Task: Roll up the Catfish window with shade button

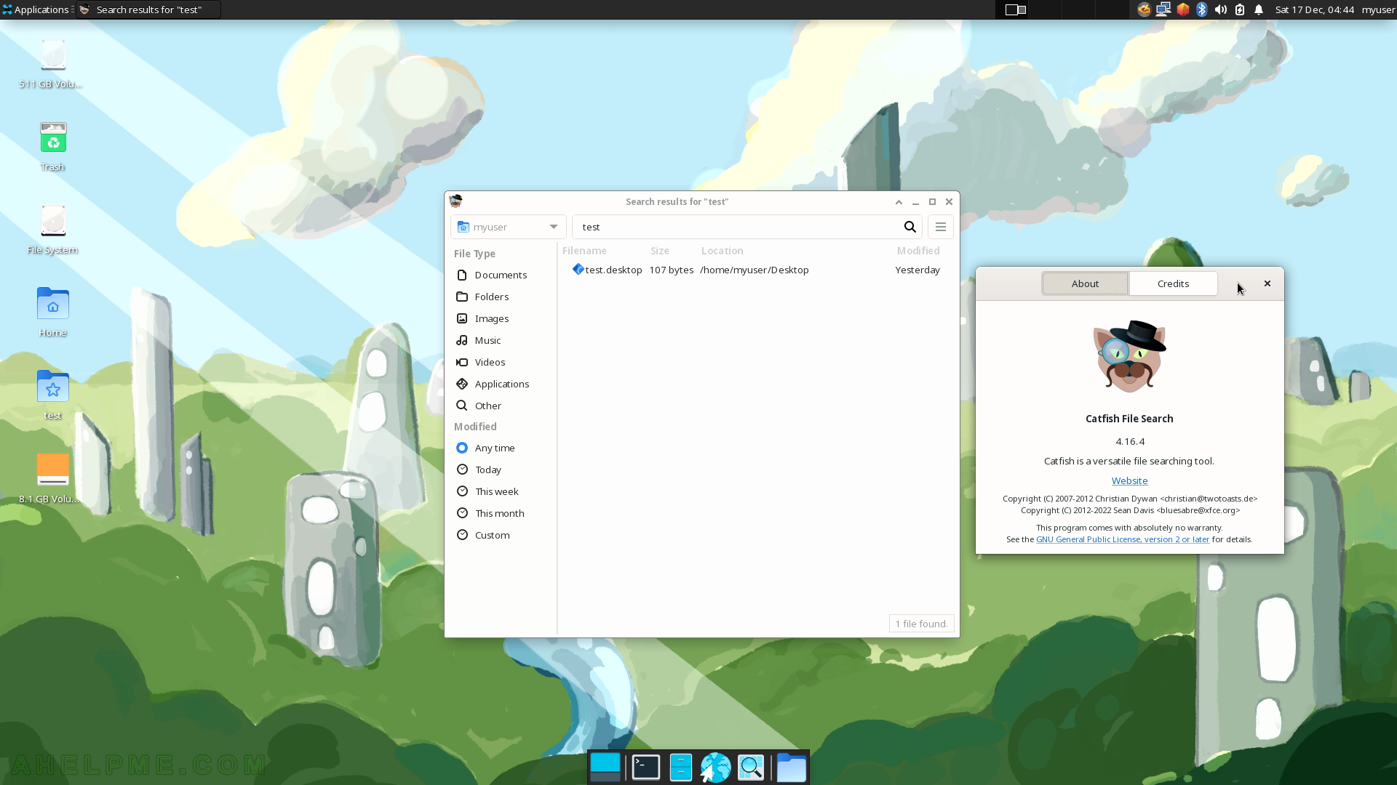Action: [899, 202]
